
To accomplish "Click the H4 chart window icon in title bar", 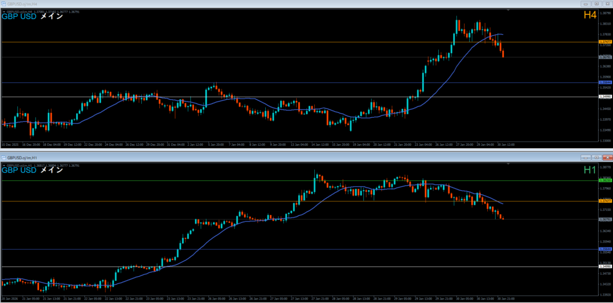I will pos(4,4).
